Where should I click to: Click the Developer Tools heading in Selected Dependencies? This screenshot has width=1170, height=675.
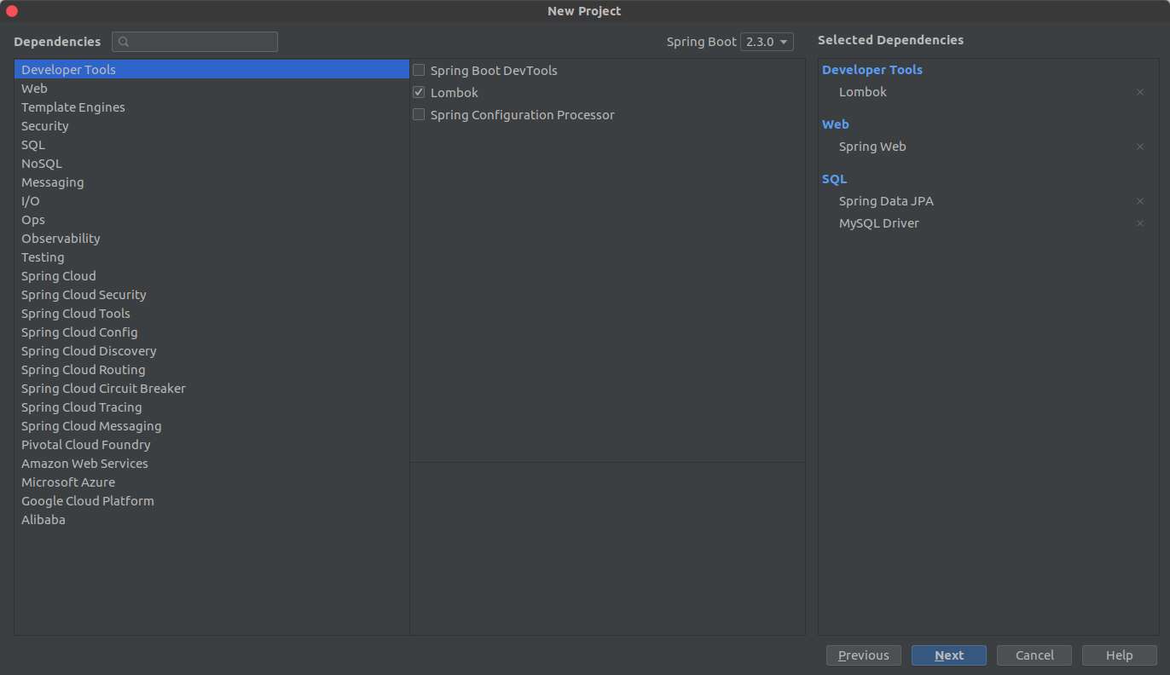coord(872,70)
